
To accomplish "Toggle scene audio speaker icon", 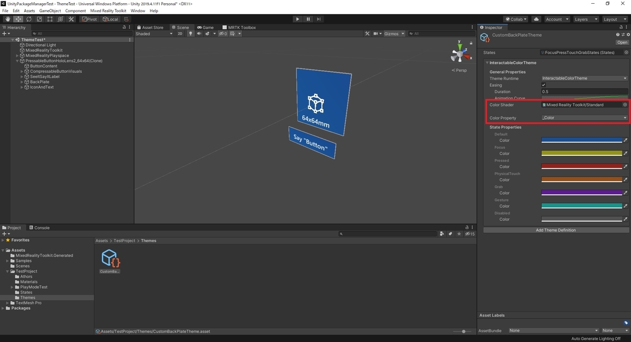I will (199, 34).
